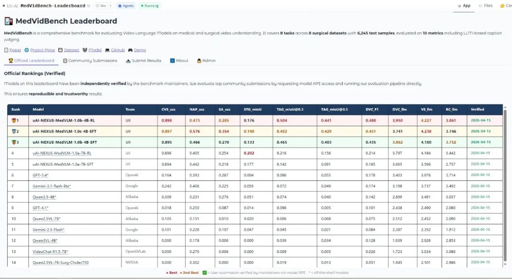Open the Admin tab

tap(206, 61)
